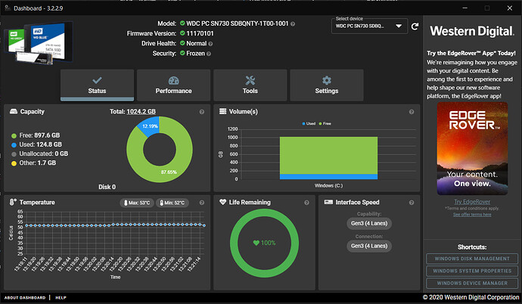Viewport: 522px width, 304px height.
Task: Click the Capacity drive icon
Action: point(14,111)
